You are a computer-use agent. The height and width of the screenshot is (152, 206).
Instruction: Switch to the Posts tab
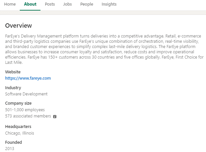(50, 4)
